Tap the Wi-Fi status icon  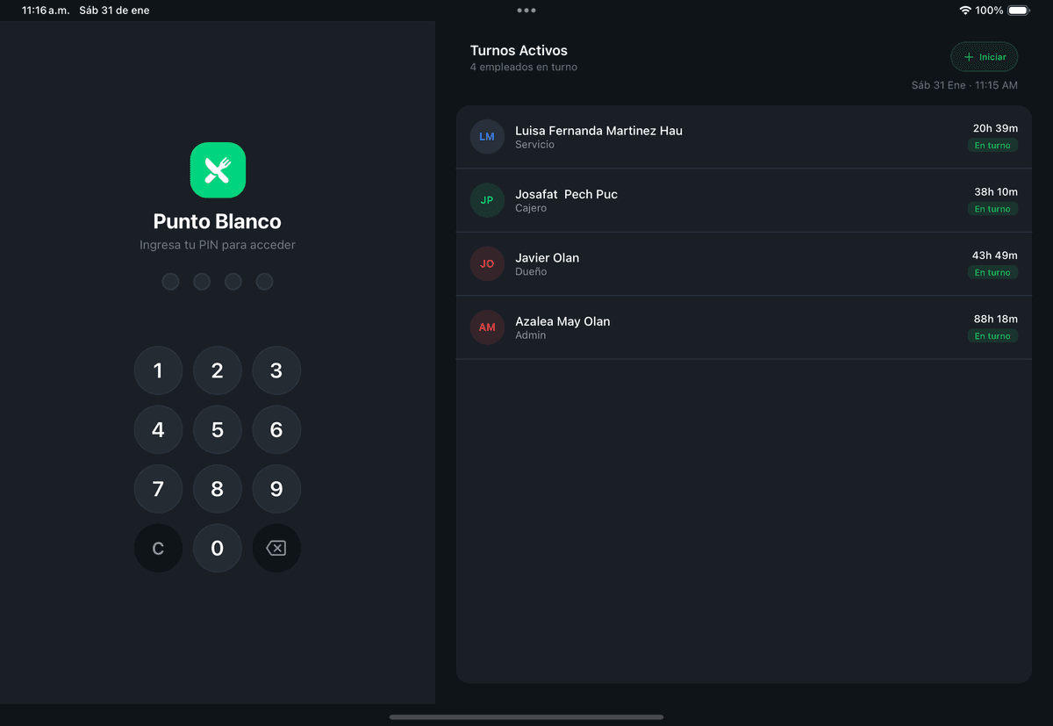tap(965, 11)
